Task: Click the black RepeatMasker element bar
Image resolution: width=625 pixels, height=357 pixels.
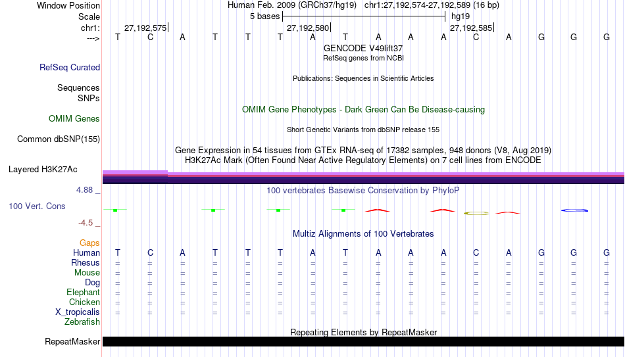Action: [363, 341]
